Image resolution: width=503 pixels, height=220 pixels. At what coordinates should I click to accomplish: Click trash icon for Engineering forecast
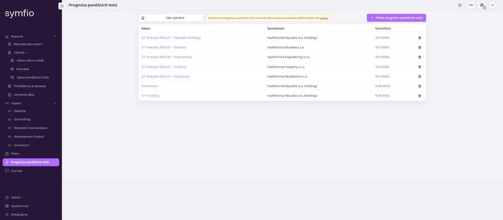(420, 57)
